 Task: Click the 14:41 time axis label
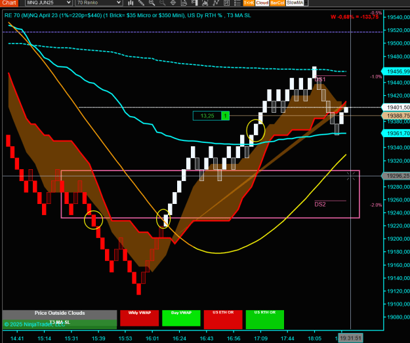point(17,338)
